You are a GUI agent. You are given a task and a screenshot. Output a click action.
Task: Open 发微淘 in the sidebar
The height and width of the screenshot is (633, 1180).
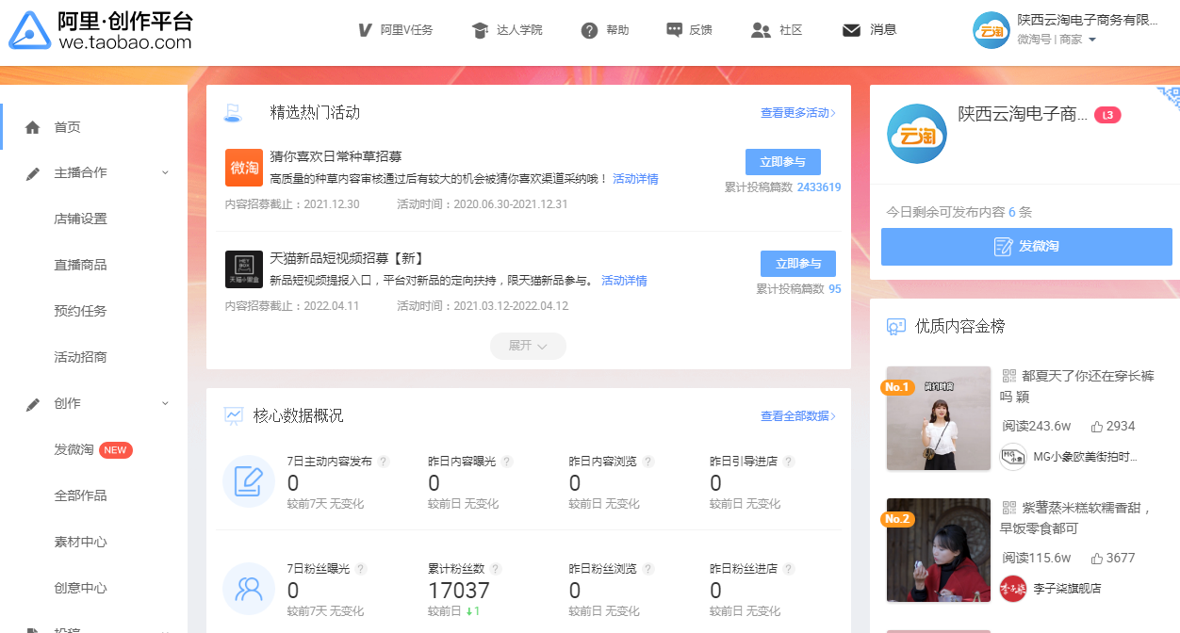(x=74, y=449)
